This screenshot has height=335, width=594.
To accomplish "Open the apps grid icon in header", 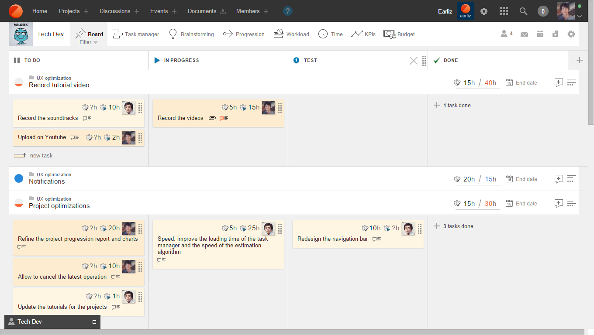I will pyautogui.click(x=504, y=11).
